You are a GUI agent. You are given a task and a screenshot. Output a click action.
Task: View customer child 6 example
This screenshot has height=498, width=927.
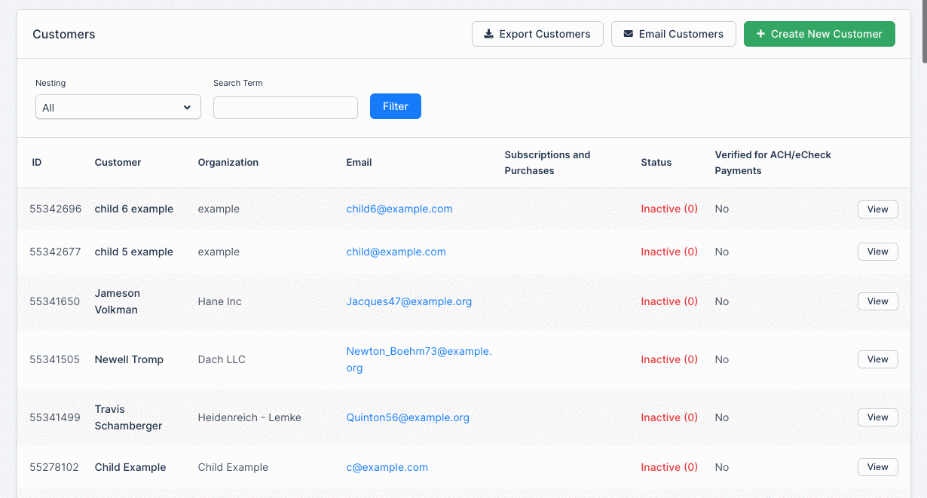pos(878,209)
